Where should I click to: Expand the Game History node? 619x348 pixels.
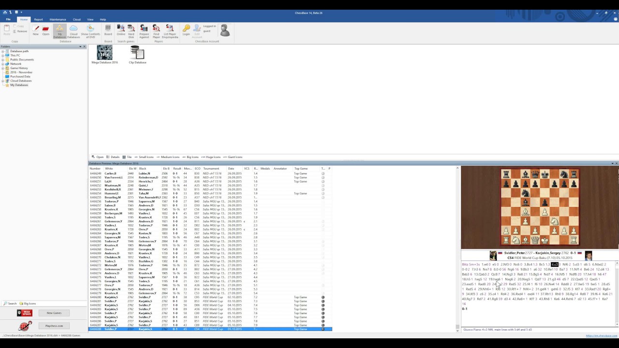[2, 68]
